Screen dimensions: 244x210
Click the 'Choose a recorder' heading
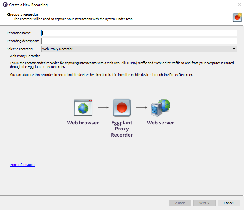[22, 15]
